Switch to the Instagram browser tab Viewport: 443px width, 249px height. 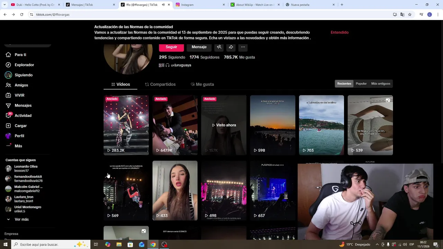[x=200, y=5]
